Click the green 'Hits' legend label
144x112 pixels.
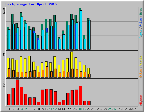[141, 11]
